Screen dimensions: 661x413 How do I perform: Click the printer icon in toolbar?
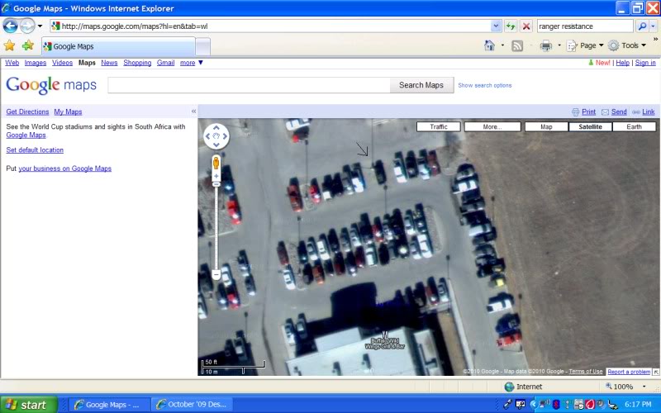546,45
